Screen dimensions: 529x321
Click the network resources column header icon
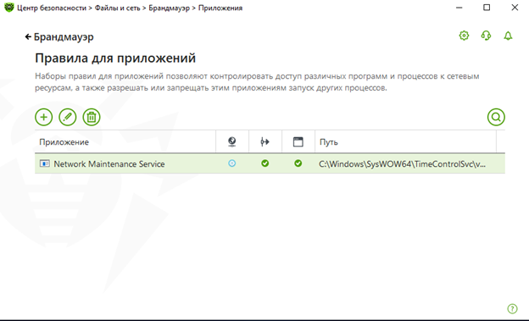tap(232, 142)
